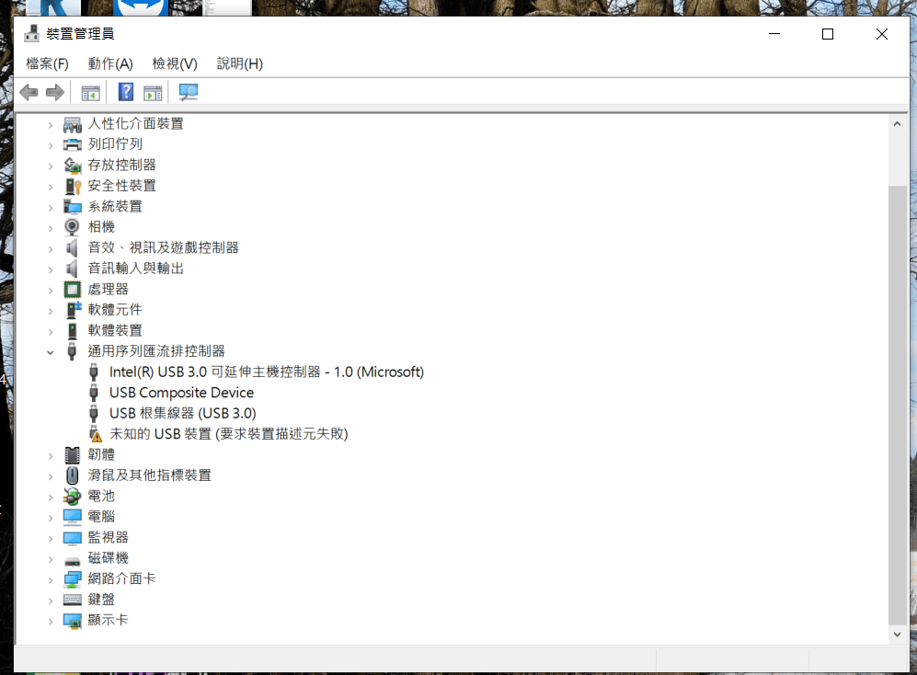This screenshot has width=917, height=675.
Task: Expand the 顯示卡 category
Action: (x=51, y=621)
